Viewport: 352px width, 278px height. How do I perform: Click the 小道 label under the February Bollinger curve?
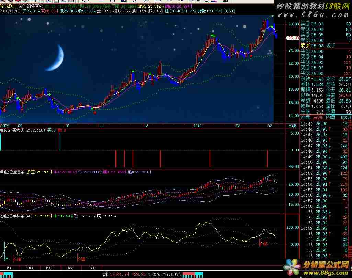[x=264, y=244]
